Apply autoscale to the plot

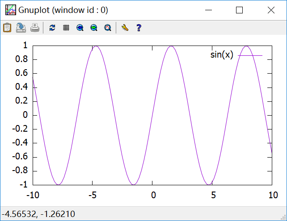[108, 28]
